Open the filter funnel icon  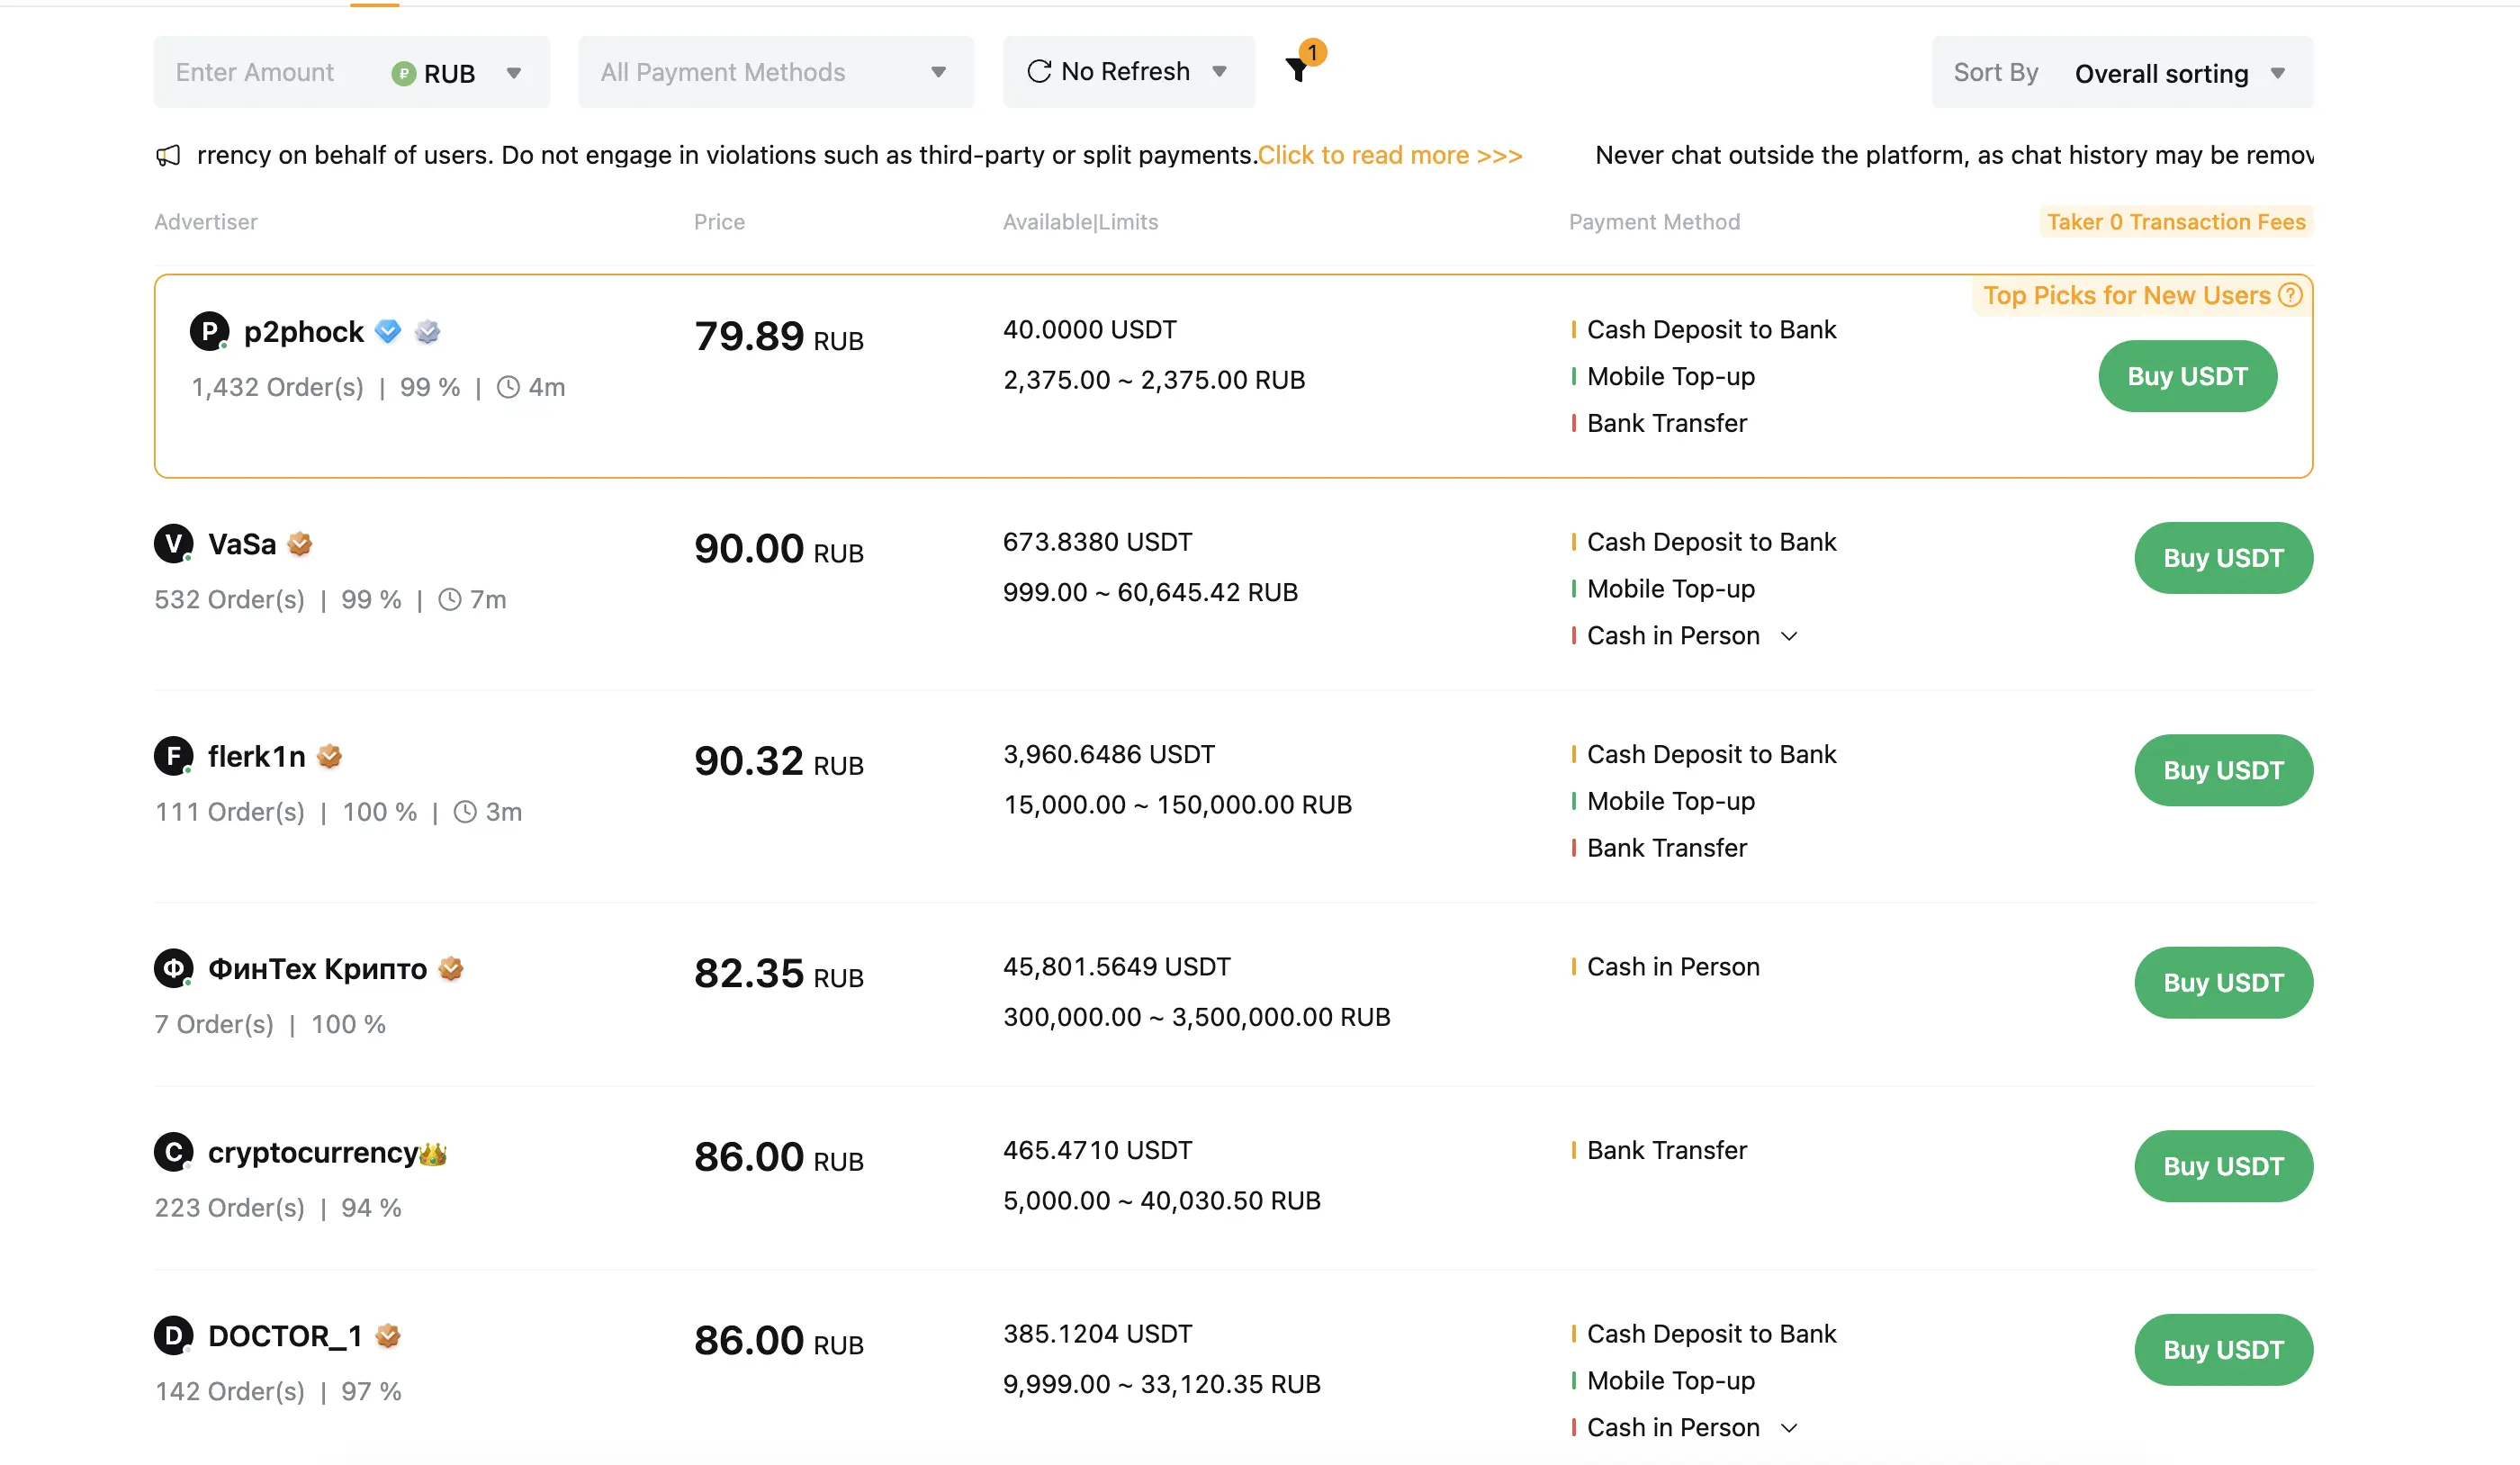[x=1297, y=70]
